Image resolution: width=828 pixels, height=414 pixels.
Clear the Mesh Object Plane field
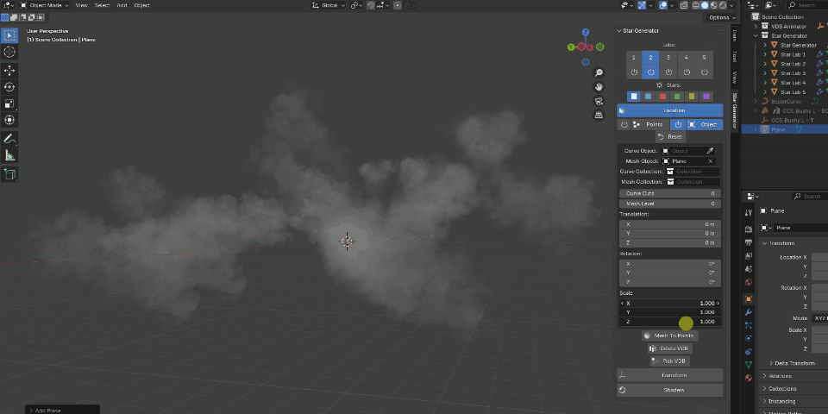(x=710, y=161)
